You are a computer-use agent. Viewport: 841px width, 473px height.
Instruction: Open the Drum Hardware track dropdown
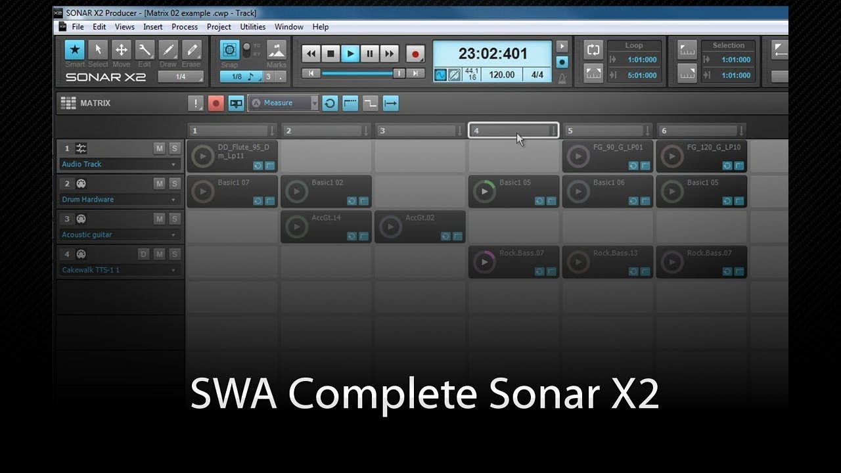click(x=173, y=200)
